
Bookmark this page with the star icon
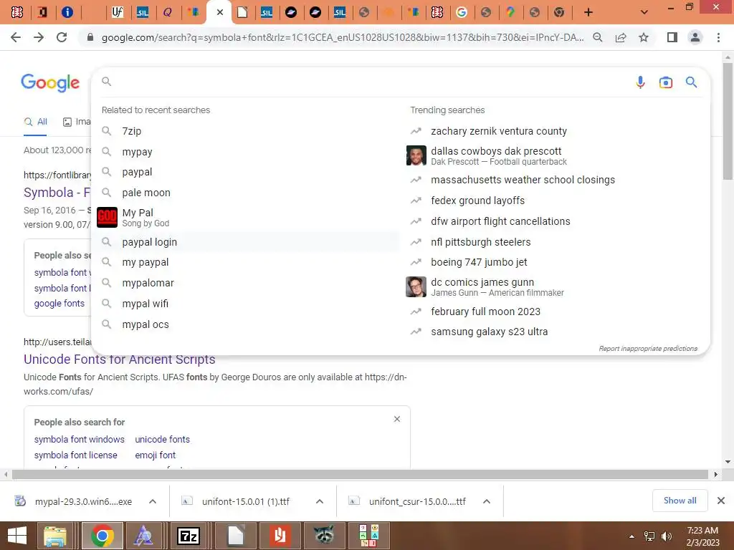(x=644, y=37)
